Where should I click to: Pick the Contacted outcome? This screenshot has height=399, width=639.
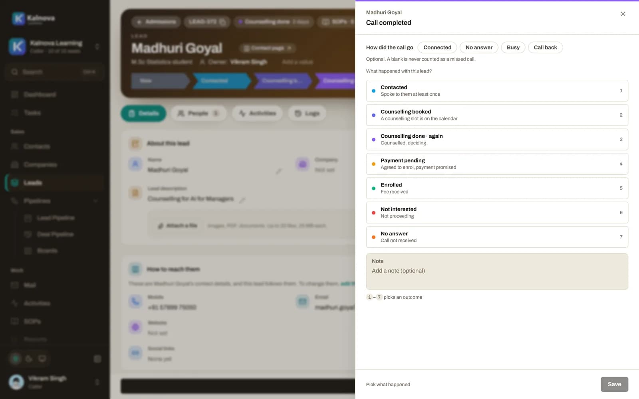pos(497,91)
